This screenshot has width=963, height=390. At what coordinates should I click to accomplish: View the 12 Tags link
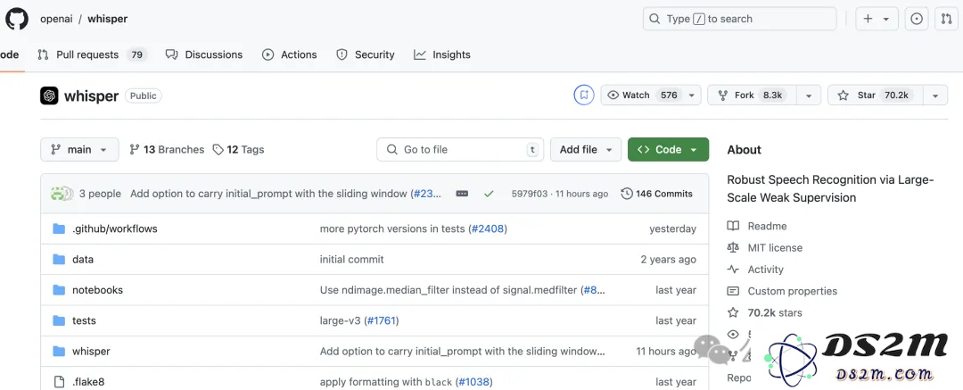(x=238, y=149)
